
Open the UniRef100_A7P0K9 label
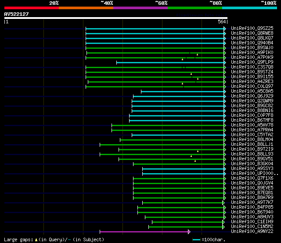pos(252,58)
